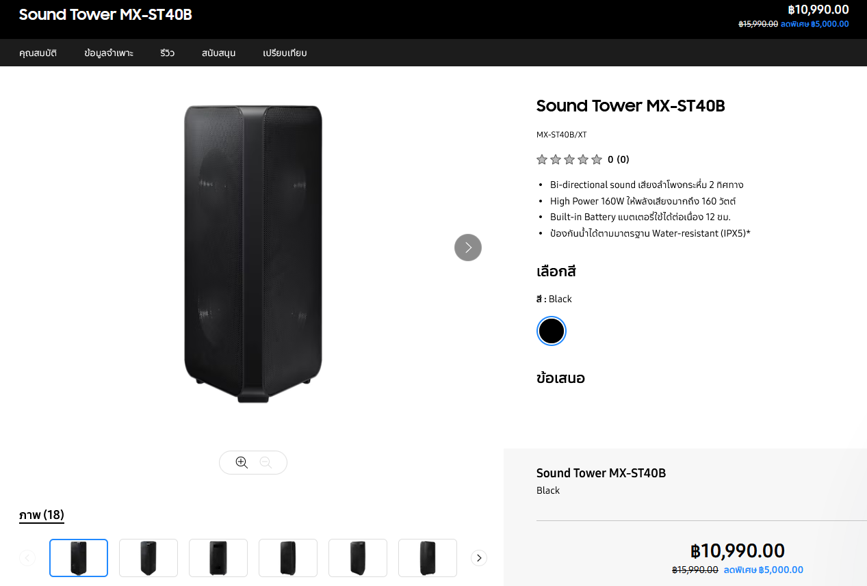The height and width of the screenshot is (586, 867).
Task: Advance thumbnail carousel with right chevron
Action: [x=479, y=558]
